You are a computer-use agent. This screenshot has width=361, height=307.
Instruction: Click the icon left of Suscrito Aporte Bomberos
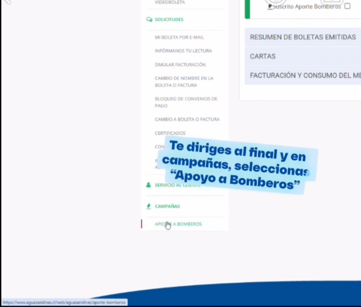270,6
